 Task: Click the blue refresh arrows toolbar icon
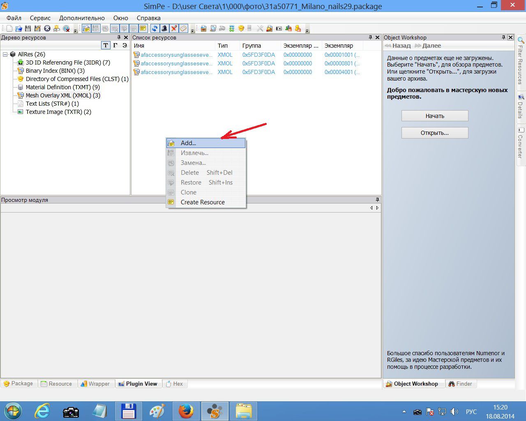(x=155, y=28)
